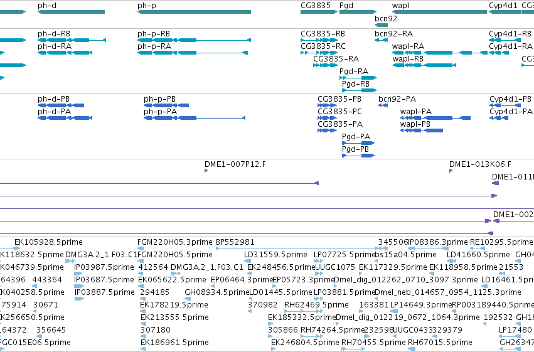Select EST label EK118958.5prime
Viewport: 534px width, 352px height.
[463, 267]
